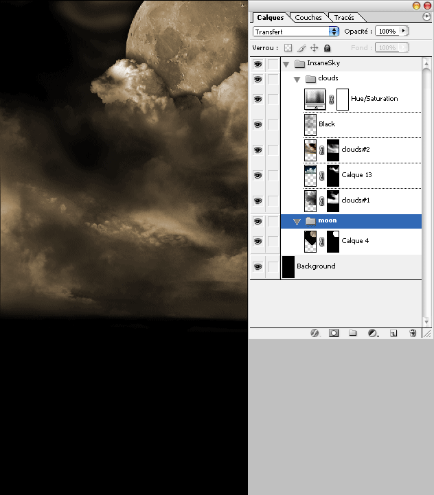This screenshot has width=434, height=495.
Task: Select the Hue/Saturation adjustment thumbnail
Action: point(315,100)
